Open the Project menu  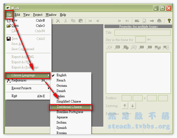(x=38, y=15)
